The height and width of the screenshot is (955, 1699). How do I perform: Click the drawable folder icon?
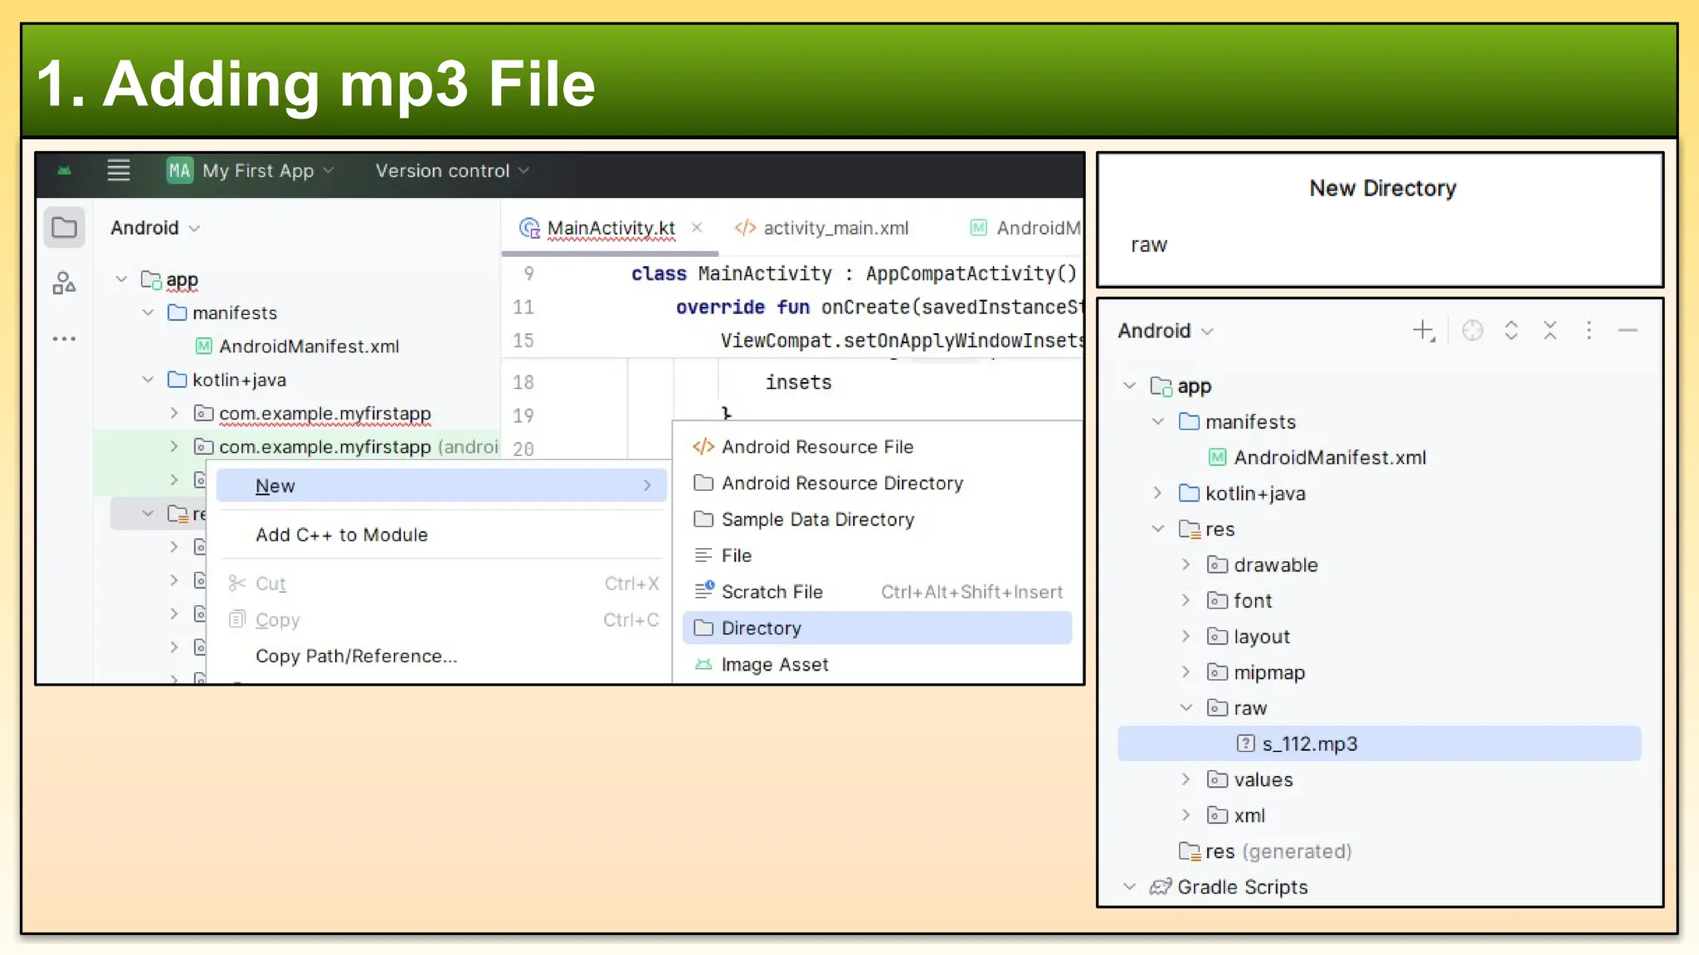[x=1217, y=565]
